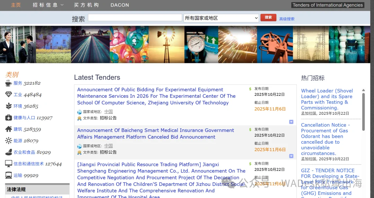Viewport: 374px width, 198px height.
Task: Open Jiangxi Shengchang Engineering tender link
Action: [161, 181]
